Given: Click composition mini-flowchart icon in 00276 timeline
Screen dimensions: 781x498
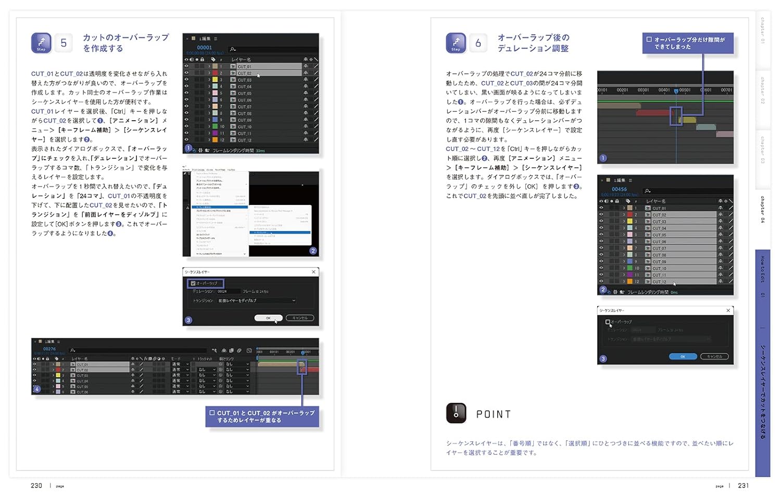Looking at the screenshot, I should pyautogui.click(x=214, y=350).
